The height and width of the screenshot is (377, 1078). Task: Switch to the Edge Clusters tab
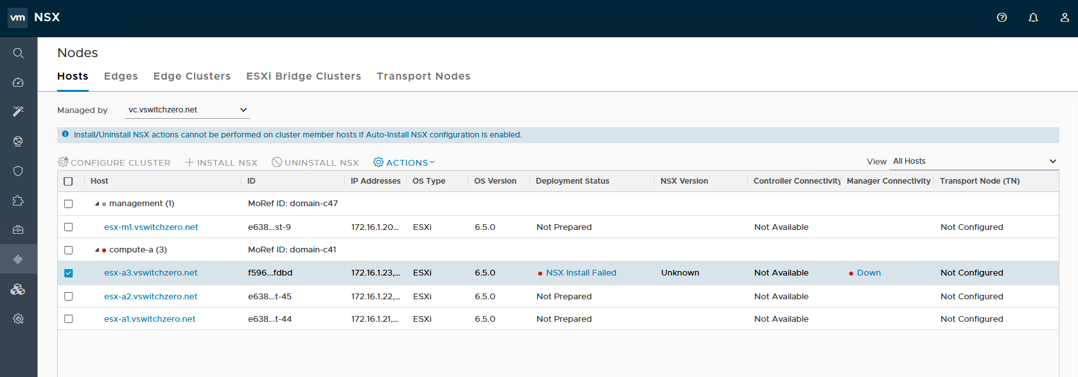pyautogui.click(x=191, y=76)
